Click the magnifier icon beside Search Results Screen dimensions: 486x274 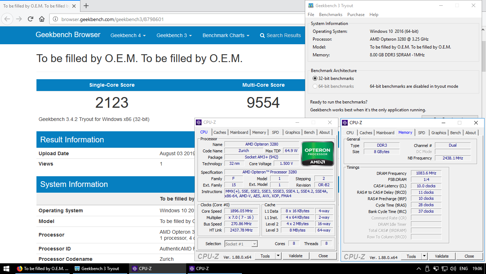(262, 35)
